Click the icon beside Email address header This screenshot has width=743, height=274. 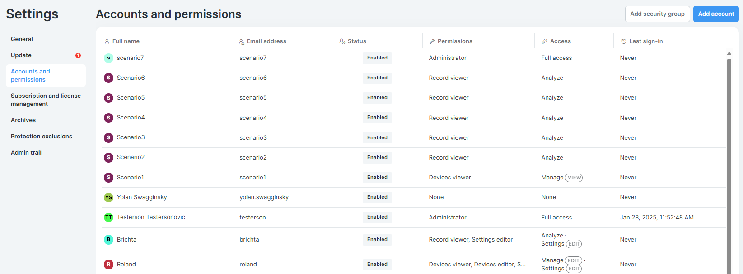pyautogui.click(x=242, y=41)
